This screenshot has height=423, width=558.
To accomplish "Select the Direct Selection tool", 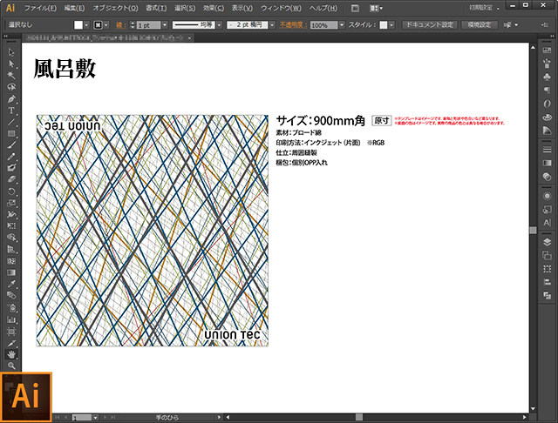I will 11,64.
